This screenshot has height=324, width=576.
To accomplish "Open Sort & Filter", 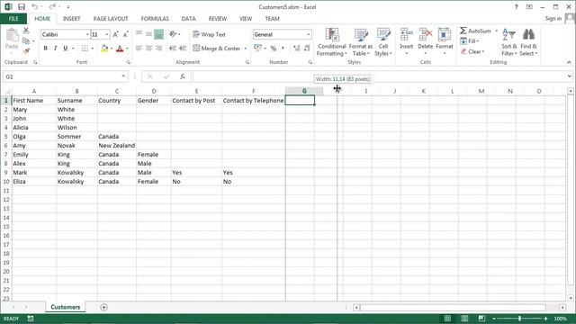I will (508, 42).
